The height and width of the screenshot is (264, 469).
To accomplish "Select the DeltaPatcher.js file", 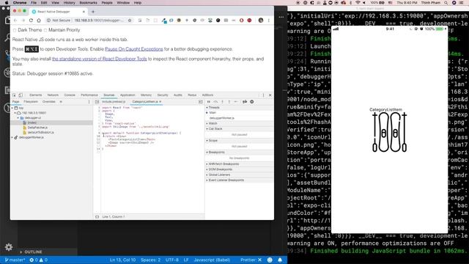I will click(x=37, y=128).
